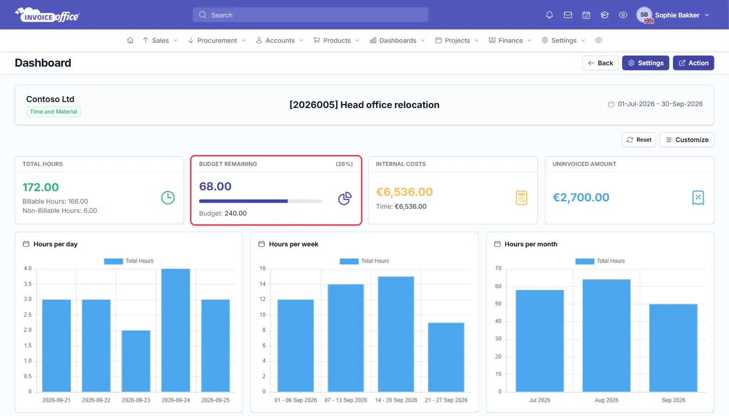Screen dimensions: 729x416
Task: Click the SB user avatar
Action: click(644, 15)
